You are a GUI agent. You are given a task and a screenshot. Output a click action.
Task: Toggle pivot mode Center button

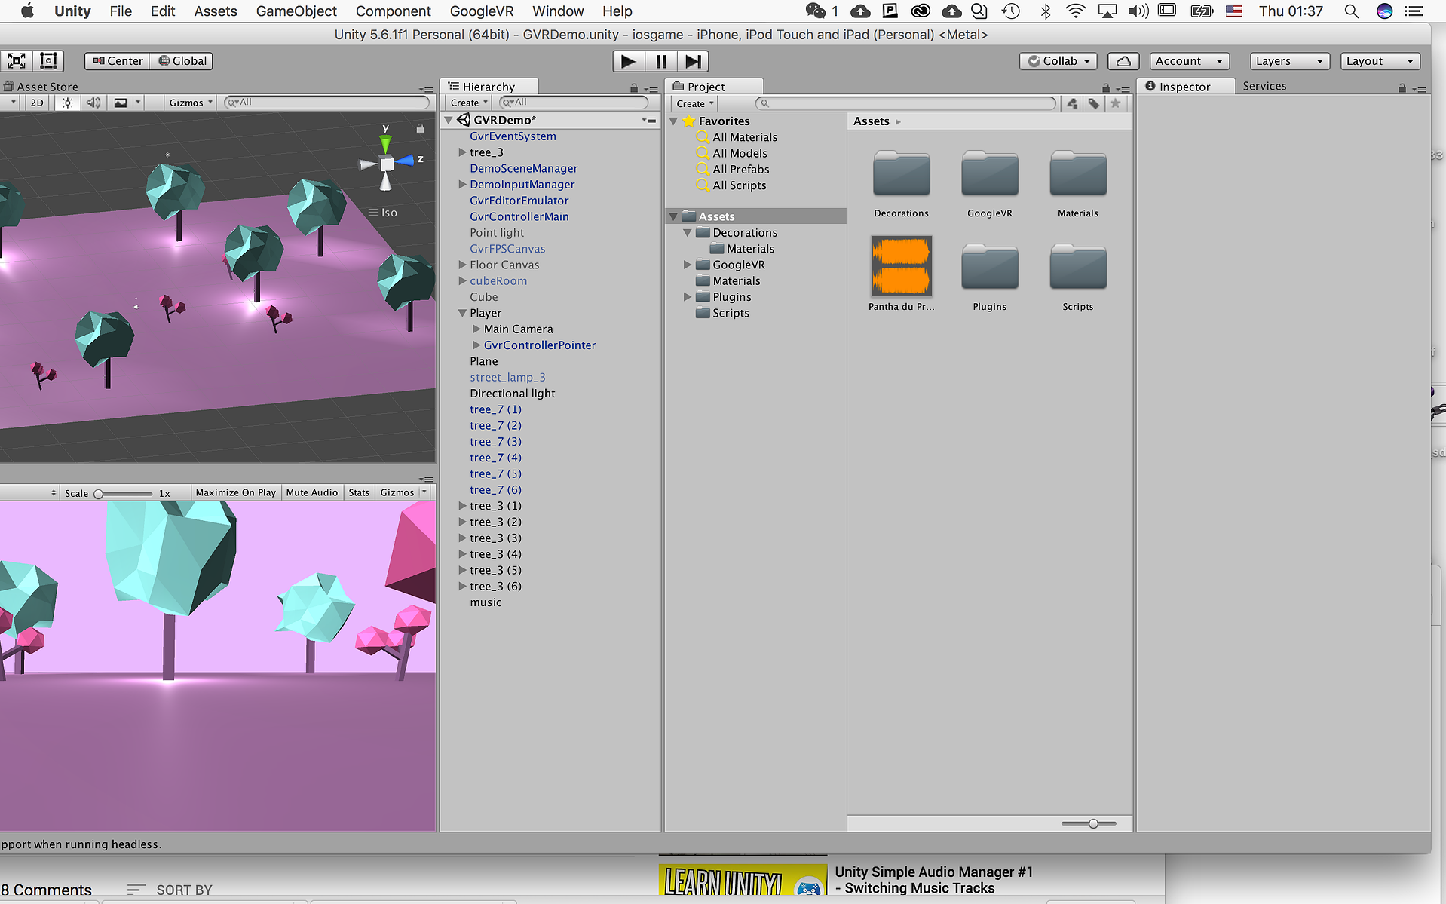tap(117, 61)
